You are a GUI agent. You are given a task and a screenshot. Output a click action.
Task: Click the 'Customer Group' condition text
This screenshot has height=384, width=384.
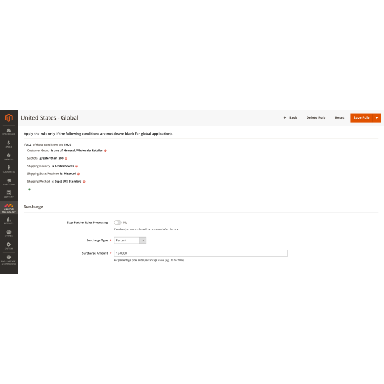(x=38, y=150)
